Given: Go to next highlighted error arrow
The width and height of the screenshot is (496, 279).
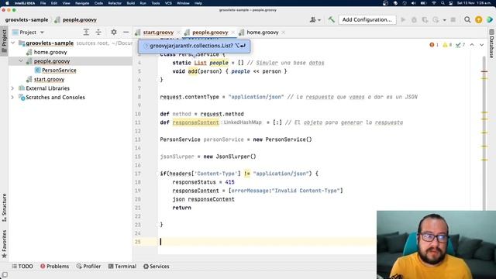Looking at the screenshot, I should click(481, 45).
